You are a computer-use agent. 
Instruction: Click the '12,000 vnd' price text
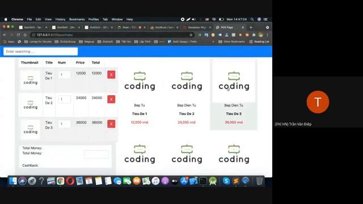140,122
